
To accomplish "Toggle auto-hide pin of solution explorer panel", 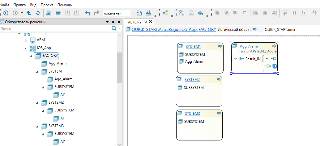I will click(x=113, y=22).
